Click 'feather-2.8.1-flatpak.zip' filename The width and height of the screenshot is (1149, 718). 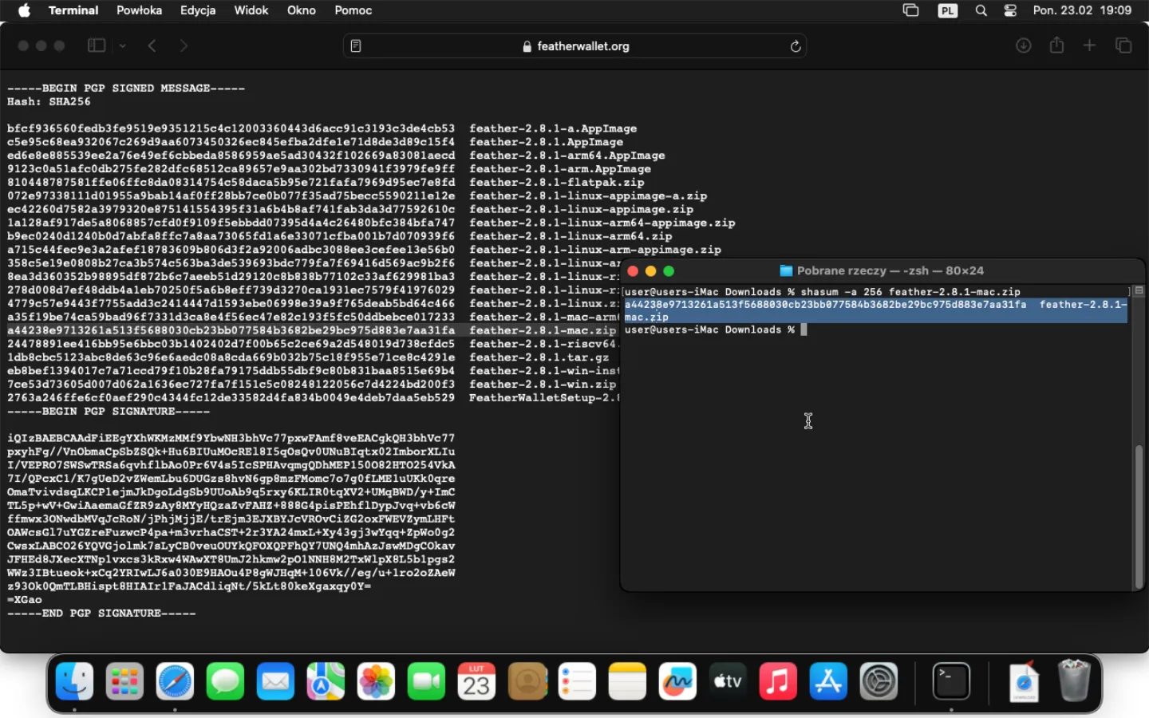click(556, 183)
